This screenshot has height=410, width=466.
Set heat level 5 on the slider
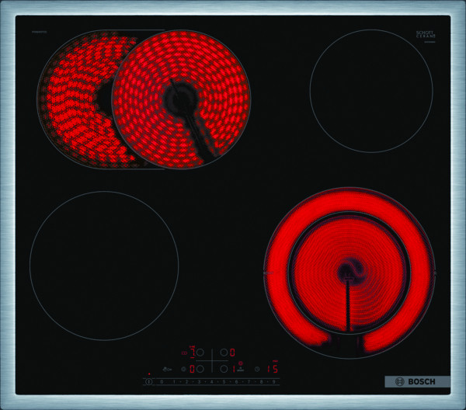(224, 381)
